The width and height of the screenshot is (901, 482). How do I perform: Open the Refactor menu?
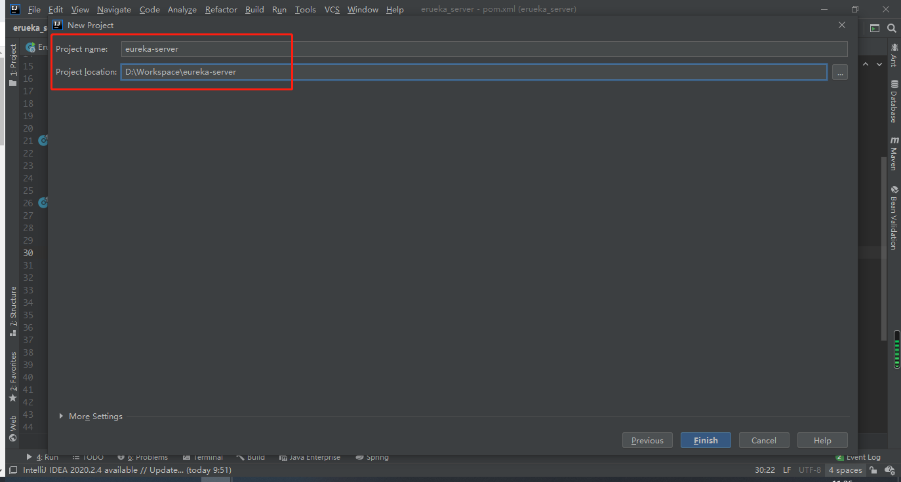click(x=221, y=9)
